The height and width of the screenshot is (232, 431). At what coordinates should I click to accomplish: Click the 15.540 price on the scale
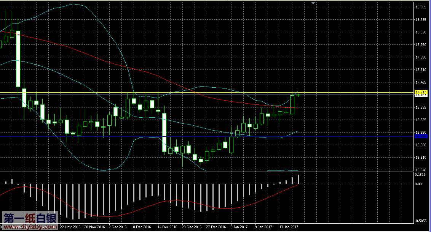tap(421, 170)
